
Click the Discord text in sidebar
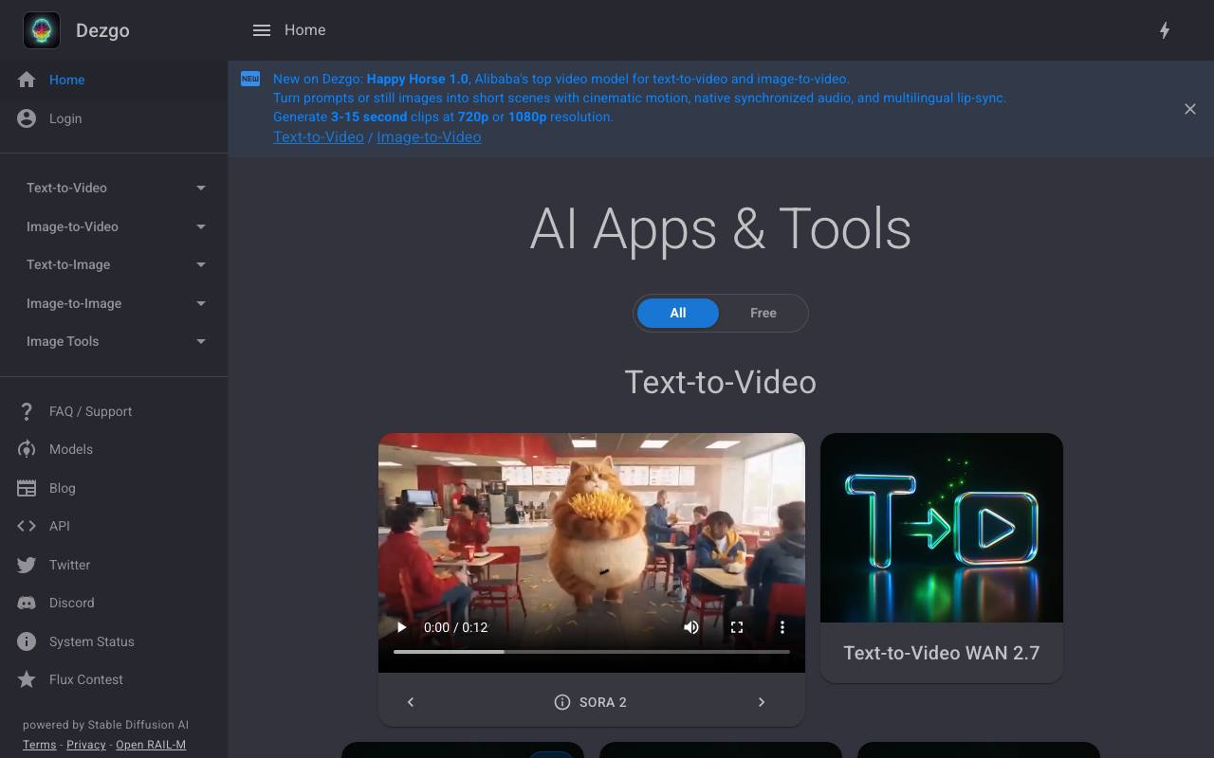tap(72, 603)
